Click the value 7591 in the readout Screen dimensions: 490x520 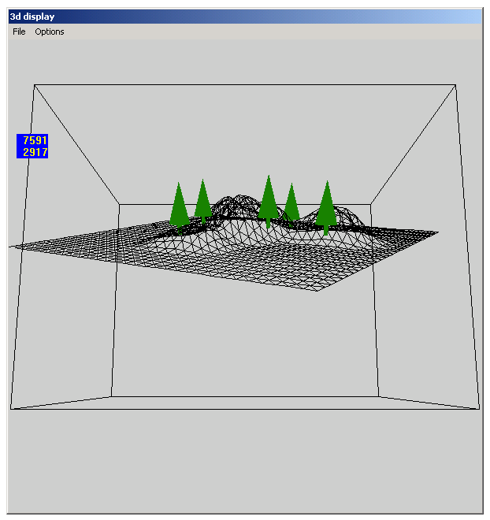coord(35,140)
